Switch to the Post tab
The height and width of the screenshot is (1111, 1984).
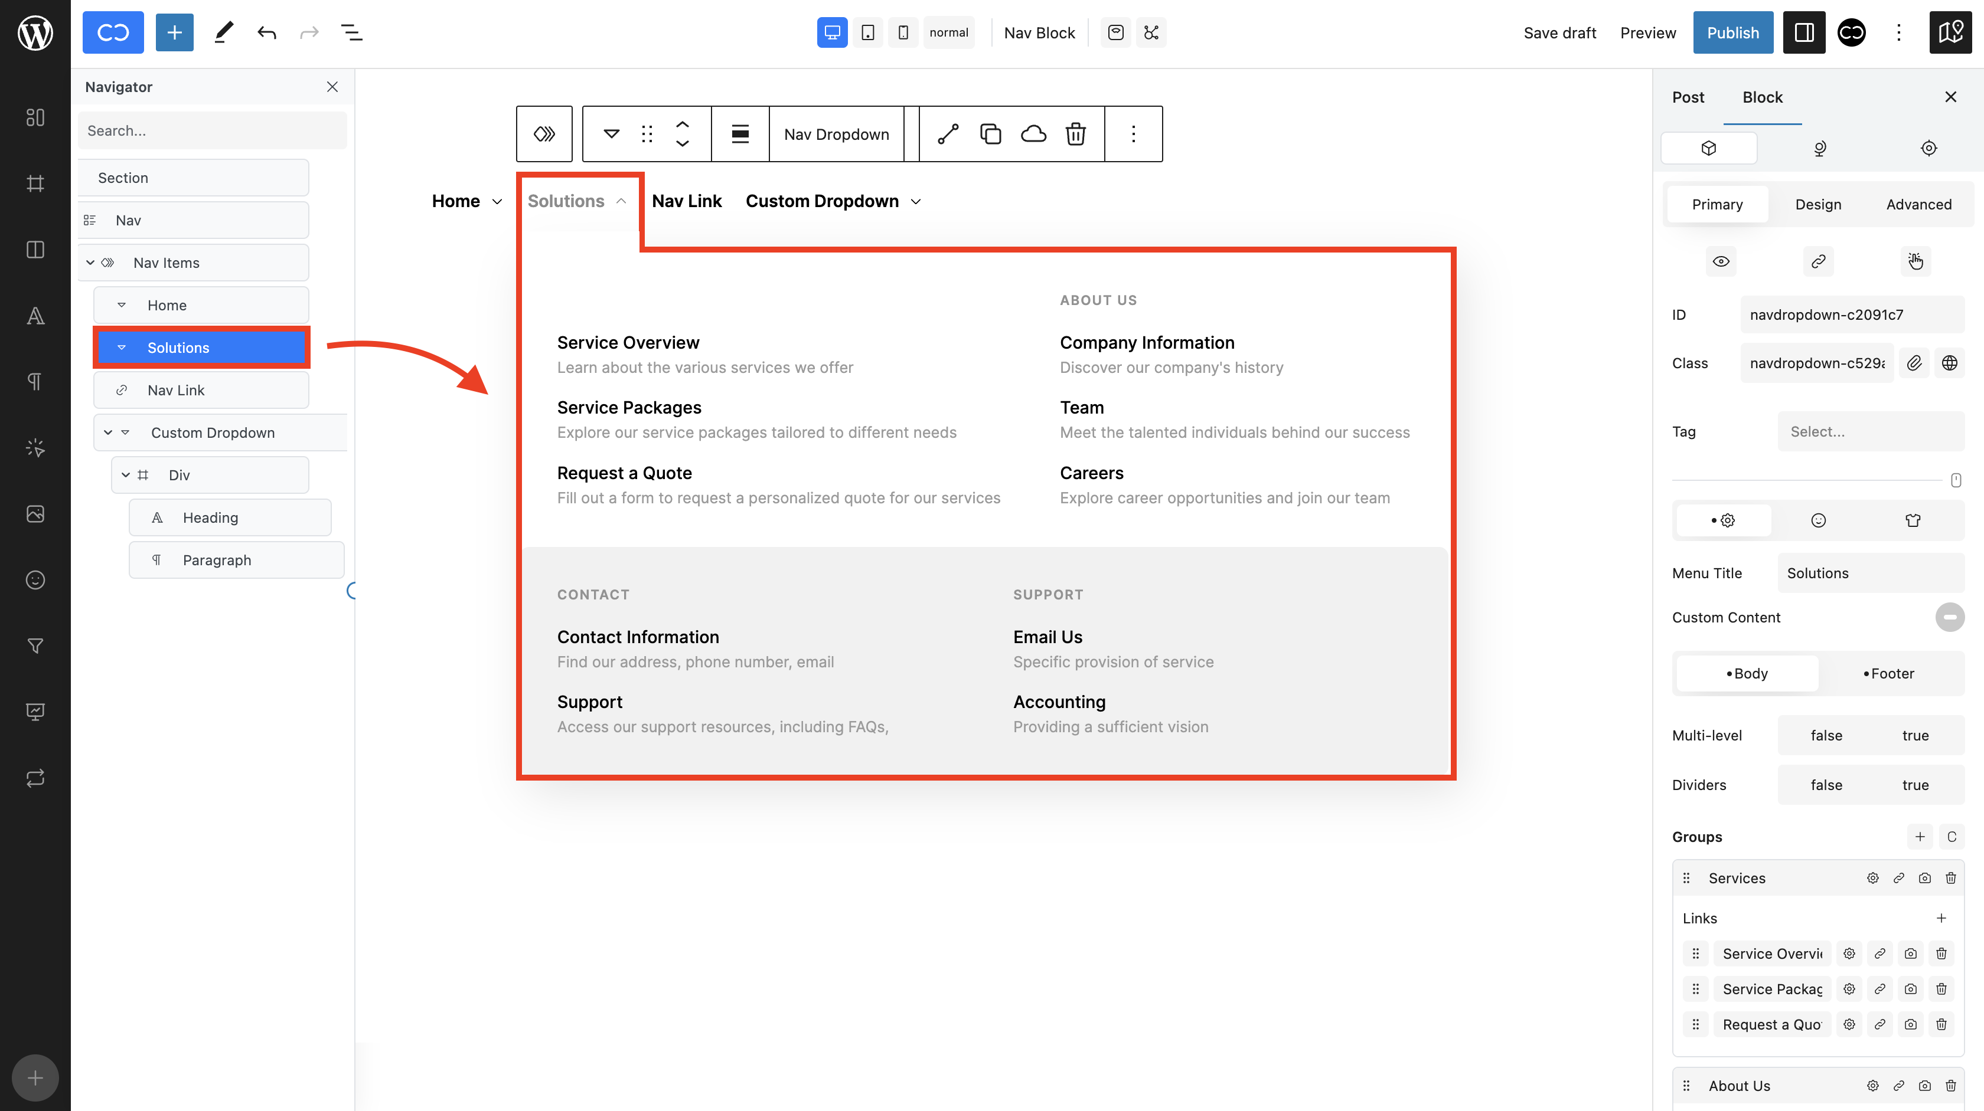pos(1688,97)
